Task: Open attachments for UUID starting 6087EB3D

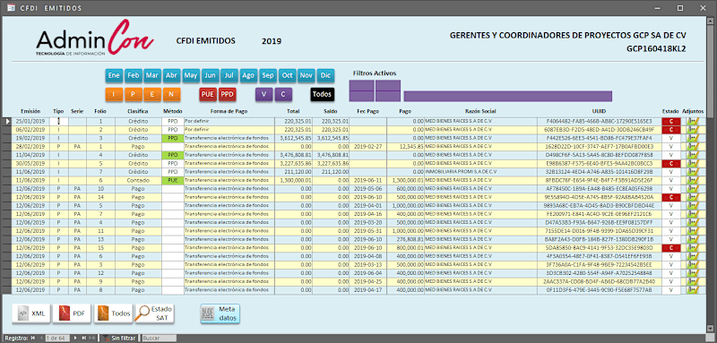Action: (694, 130)
